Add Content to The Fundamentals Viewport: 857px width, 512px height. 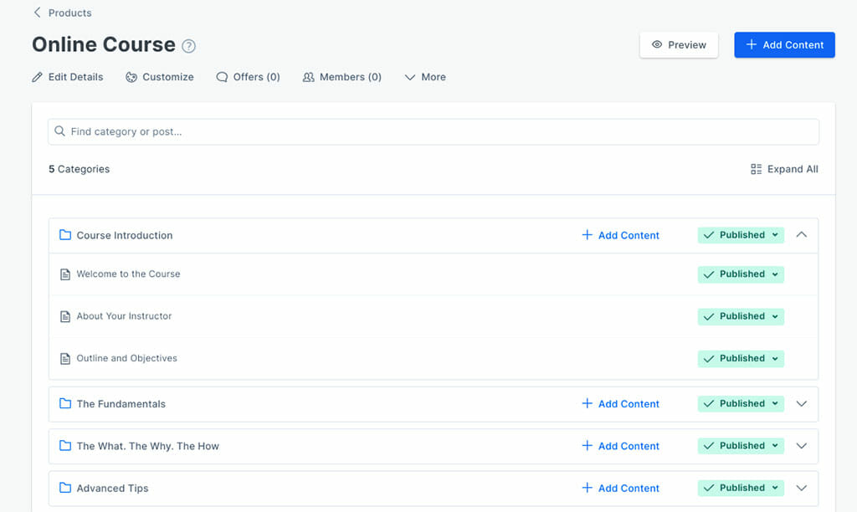(621, 404)
